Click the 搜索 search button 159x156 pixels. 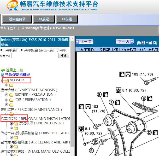(64, 55)
